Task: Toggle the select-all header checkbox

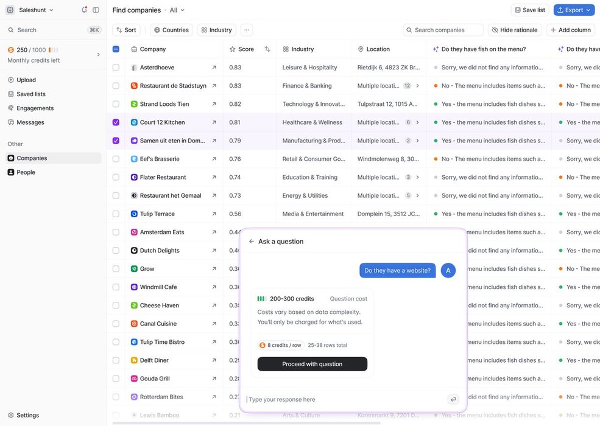Action: [x=116, y=49]
